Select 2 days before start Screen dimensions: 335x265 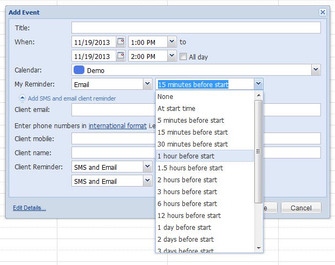[x=205, y=240]
